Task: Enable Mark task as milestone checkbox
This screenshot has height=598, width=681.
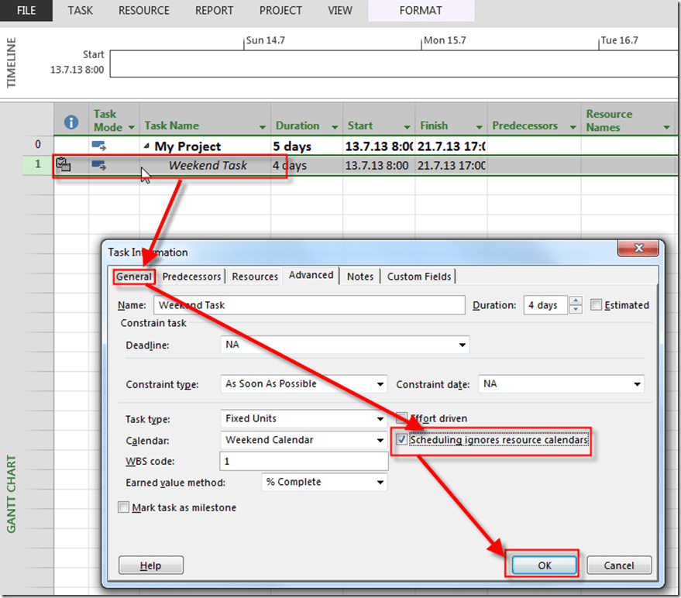Action: [x=123, y=508]
